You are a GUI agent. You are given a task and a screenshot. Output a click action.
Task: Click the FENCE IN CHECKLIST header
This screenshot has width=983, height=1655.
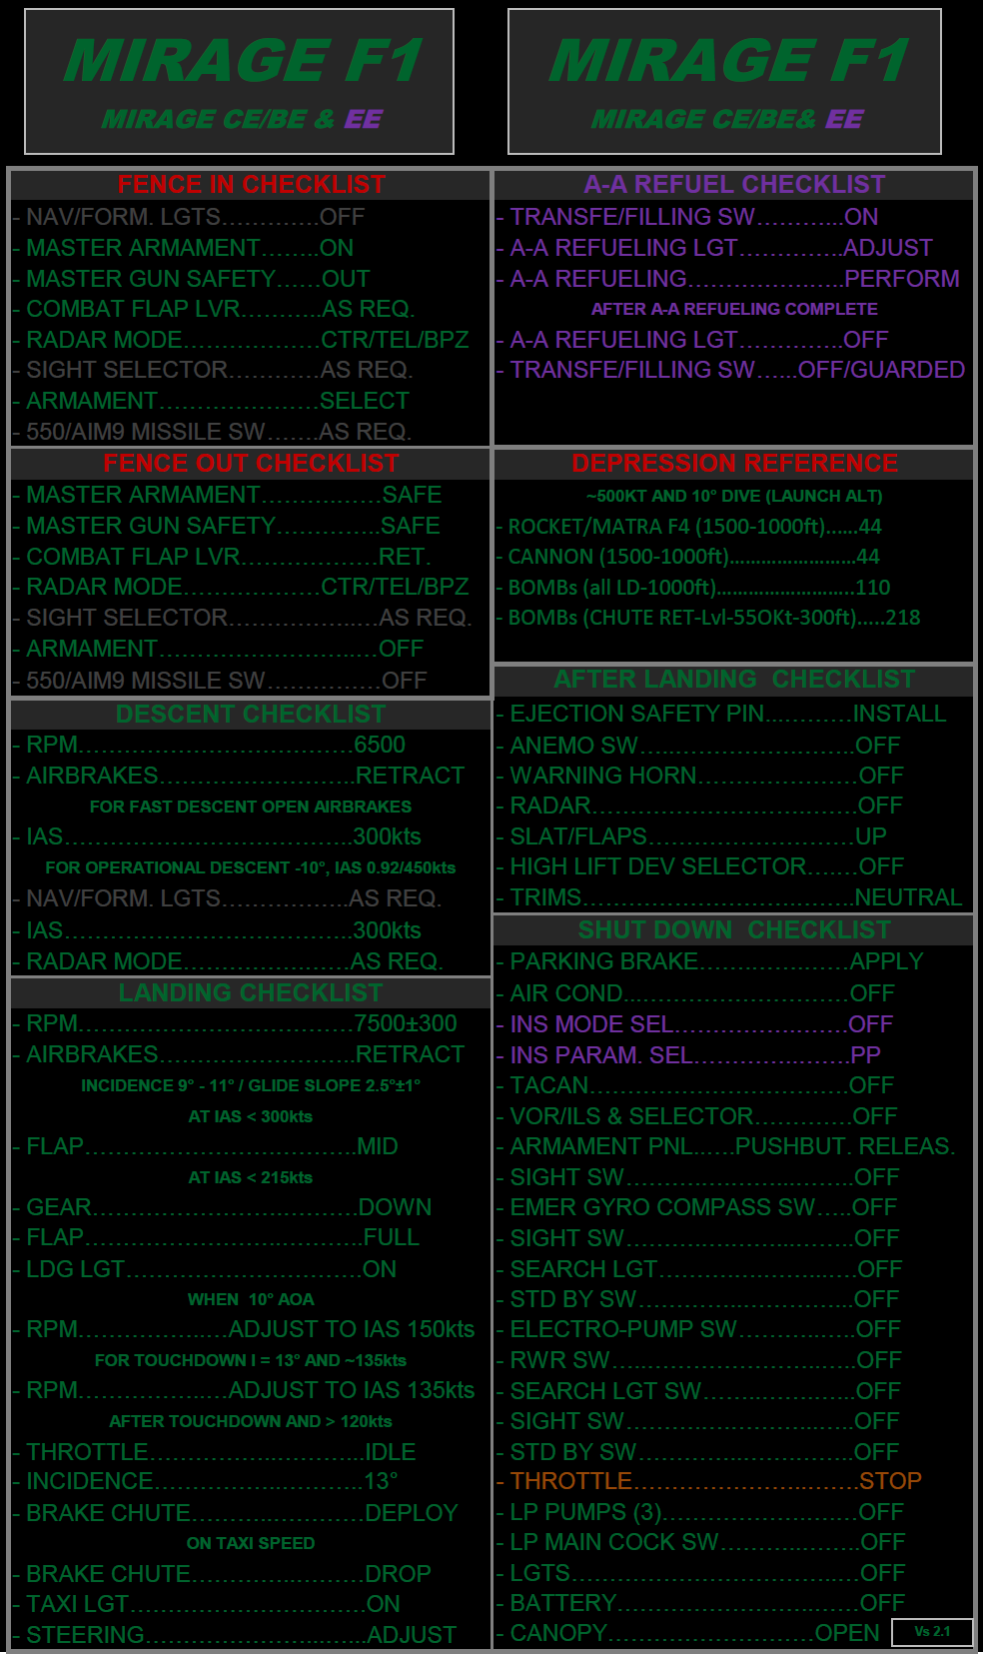251,185
